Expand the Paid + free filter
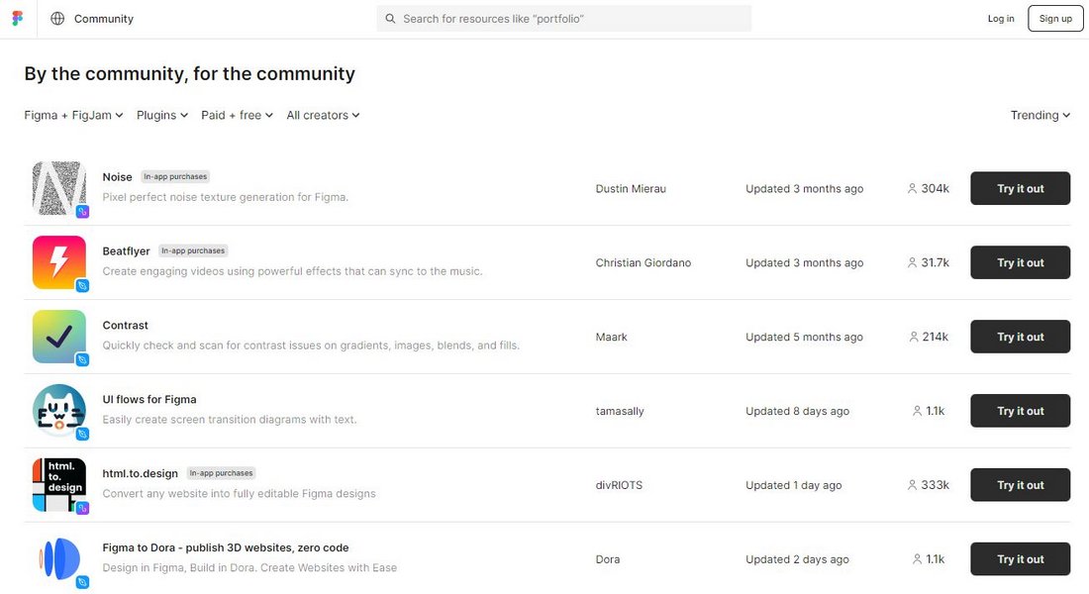The width and height of the screenshot is (1089, 594). [237, 115]
